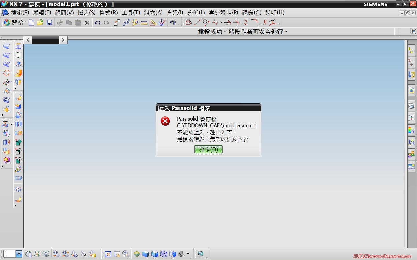Viewport: 417px width, 260px height.
Task: Restore the inner document window
Action: pyautogui.click(x=407, y=13)
